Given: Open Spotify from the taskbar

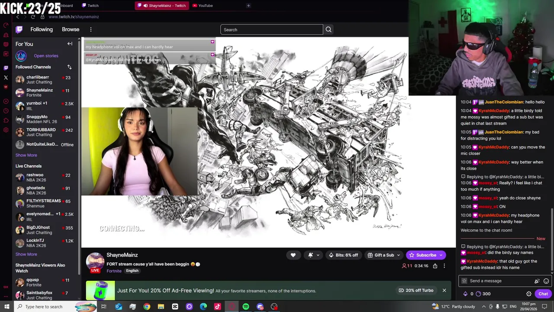Looking at the screenshot, I should [x=246, y=307].
